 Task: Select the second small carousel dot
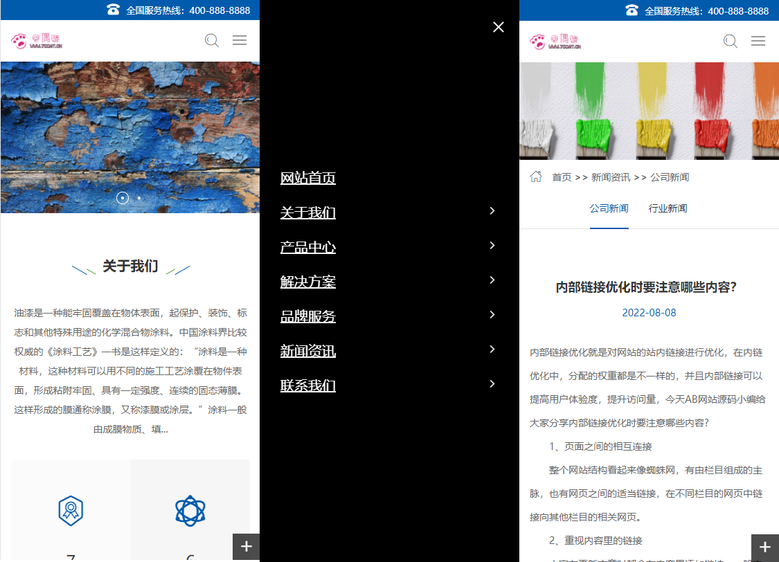point(139,198)
